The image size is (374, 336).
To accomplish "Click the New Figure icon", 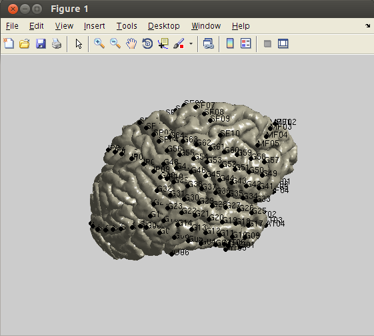I will tap(9, 43).
